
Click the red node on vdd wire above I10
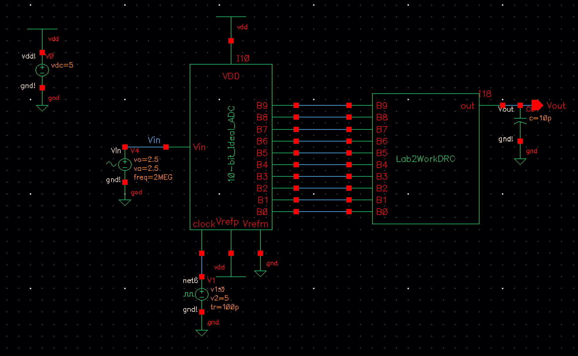(x=231, y=41)
